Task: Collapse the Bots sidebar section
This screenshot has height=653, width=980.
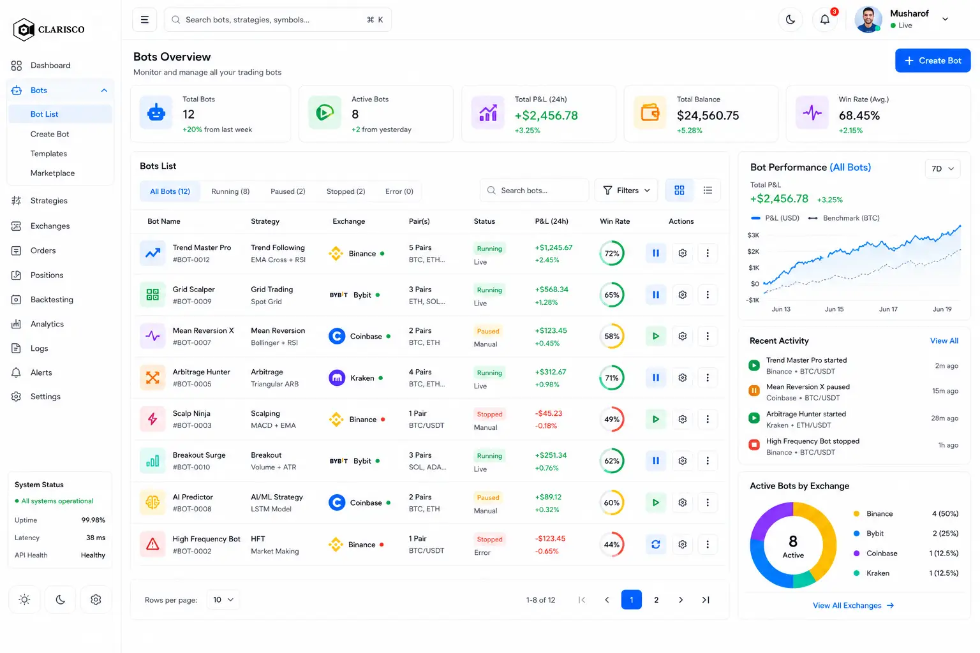Action: click(104, 91)
